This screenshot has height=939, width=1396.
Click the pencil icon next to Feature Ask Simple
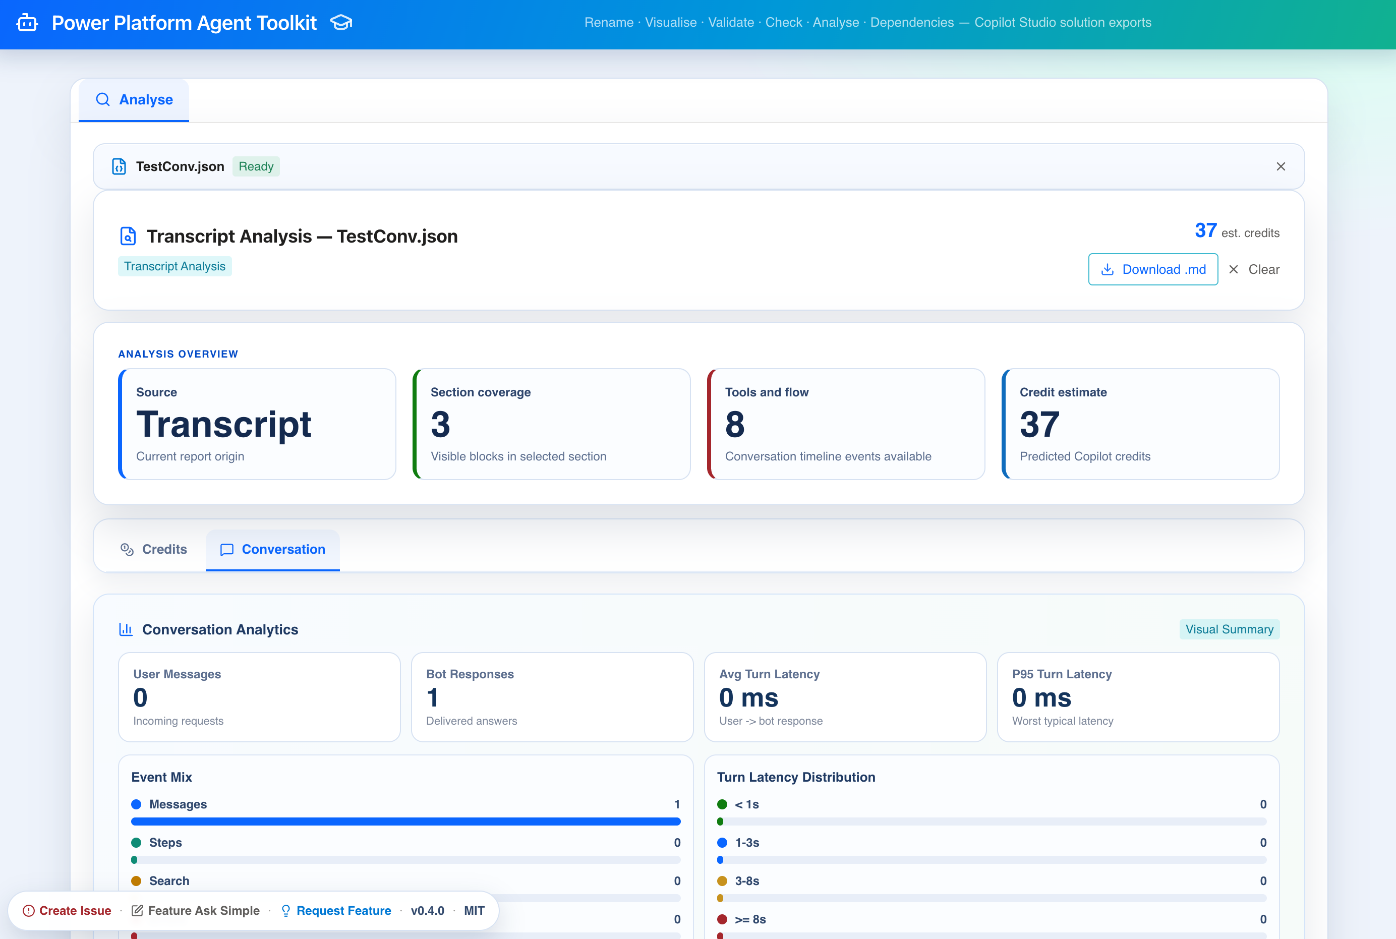(x=137, y=910)
